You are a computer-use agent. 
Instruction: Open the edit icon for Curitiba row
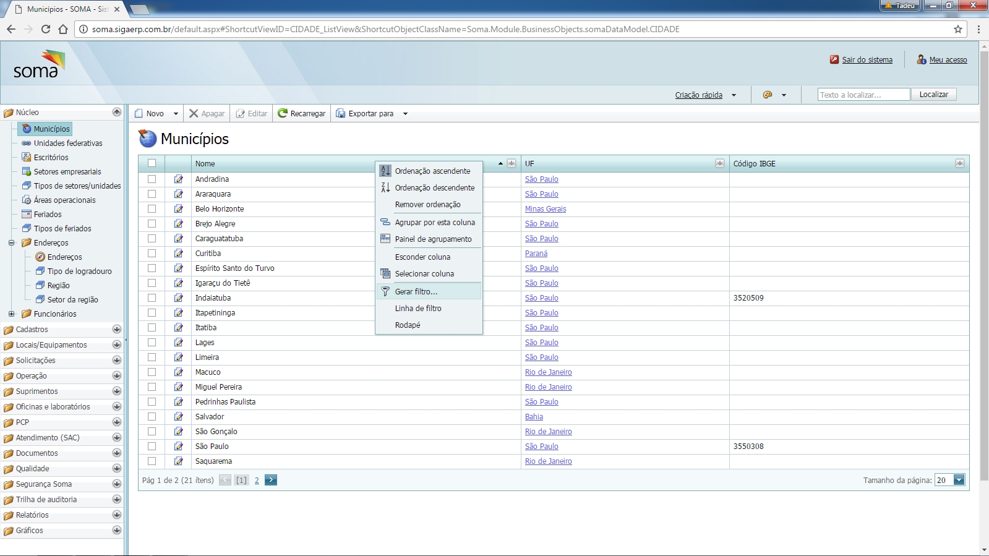click(179, 253)
